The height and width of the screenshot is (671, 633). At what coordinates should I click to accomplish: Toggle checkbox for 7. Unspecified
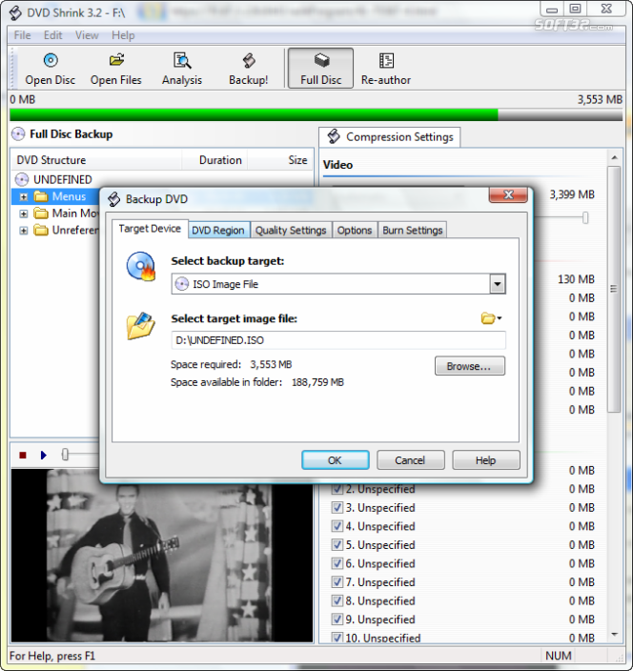(x=337, y=582)
